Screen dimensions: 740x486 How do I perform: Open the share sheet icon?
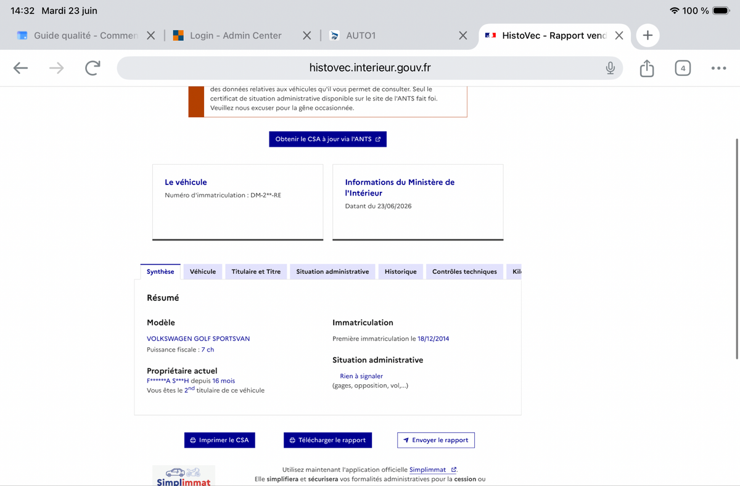pos(646,68)
